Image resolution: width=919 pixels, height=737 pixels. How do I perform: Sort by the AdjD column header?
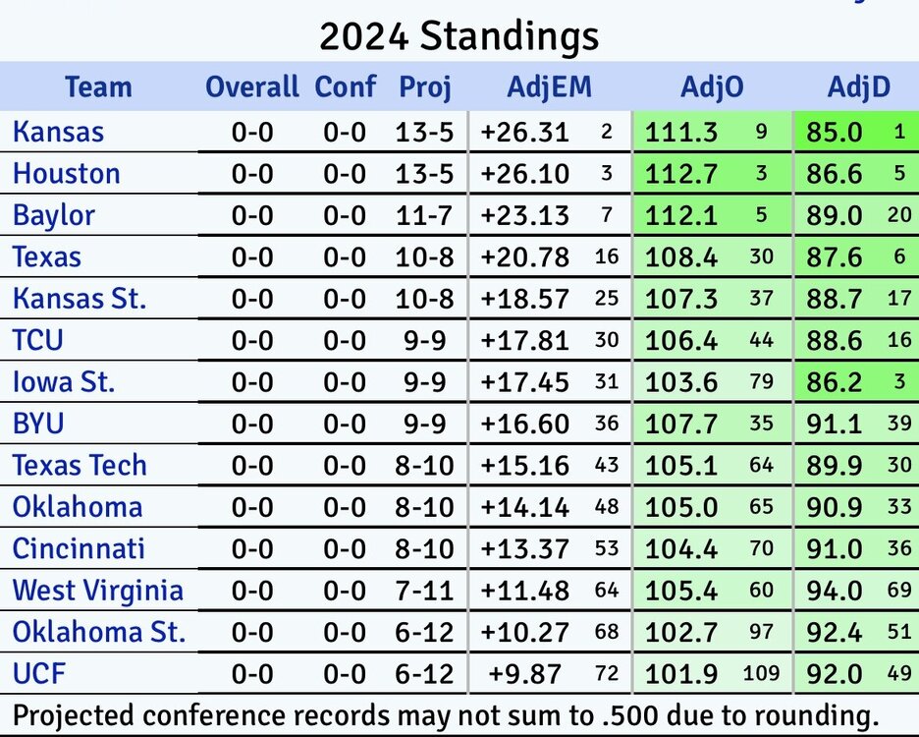click(858, 86)
